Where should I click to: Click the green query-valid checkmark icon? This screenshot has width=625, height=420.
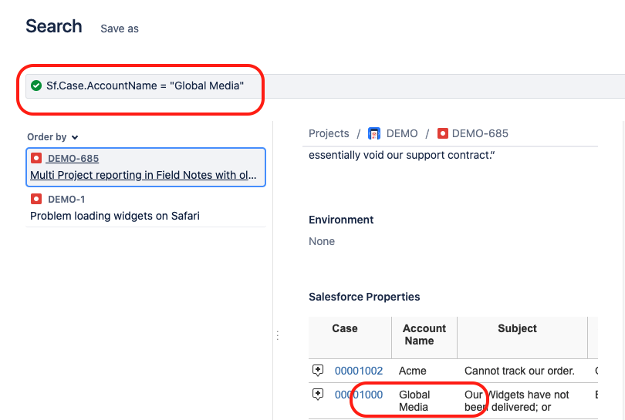pyautogui.click(x=36, y=86)
